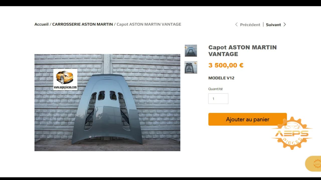This screenshot has width=321, height=180.
Task: Go to Suivant product
Action: [273, 25]
